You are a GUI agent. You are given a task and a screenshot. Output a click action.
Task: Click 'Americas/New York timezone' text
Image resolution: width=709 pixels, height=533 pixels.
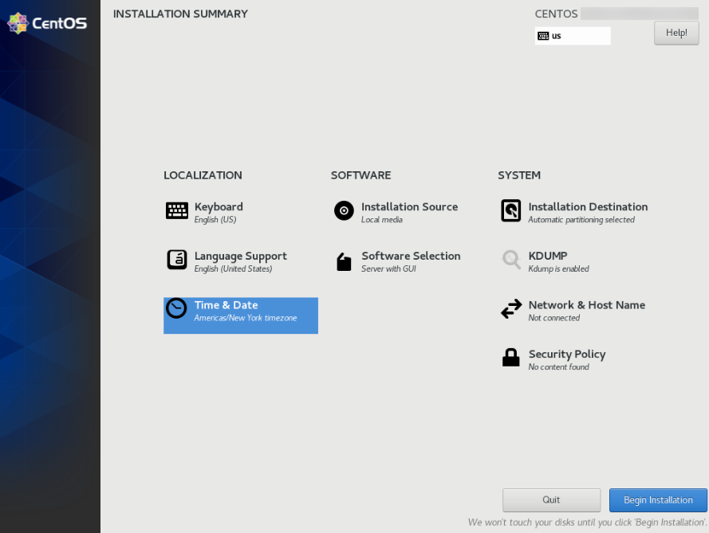(x=246, y=318)
